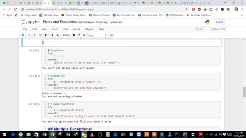The image size is (246, 138).
Task: Close the active Errors and Exceptions tab
Action: [x=48, y=3]
